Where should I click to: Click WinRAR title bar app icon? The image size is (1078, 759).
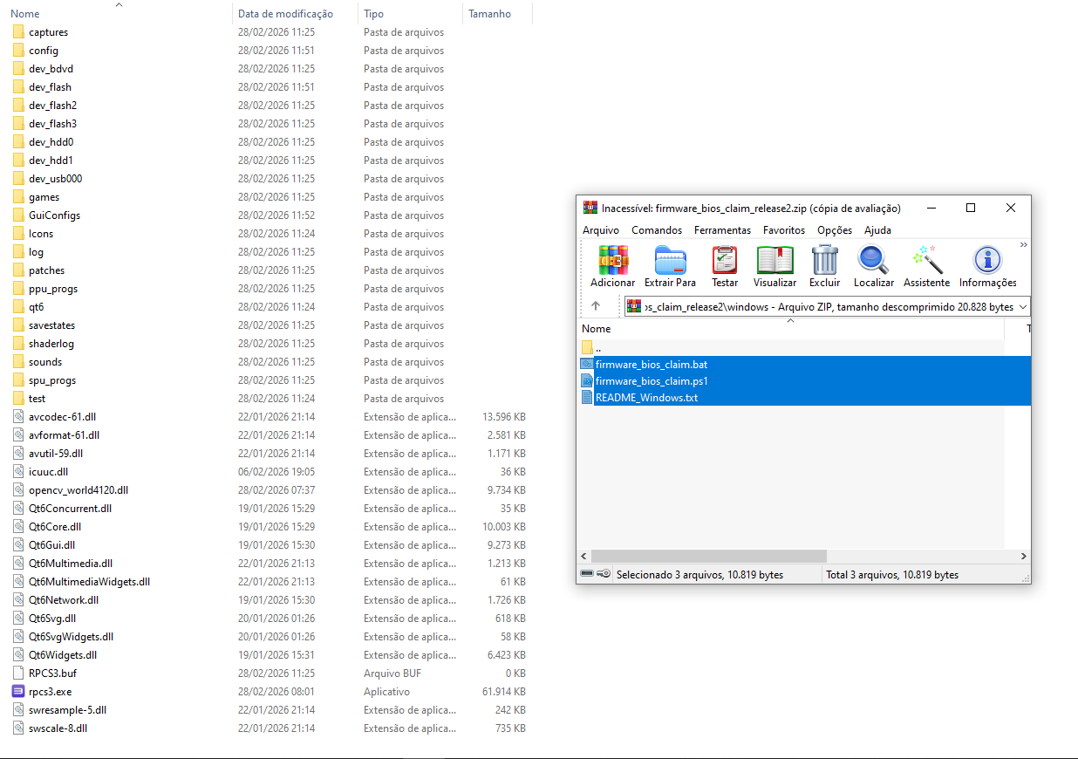pyautogui.click(x=590, y=208)
